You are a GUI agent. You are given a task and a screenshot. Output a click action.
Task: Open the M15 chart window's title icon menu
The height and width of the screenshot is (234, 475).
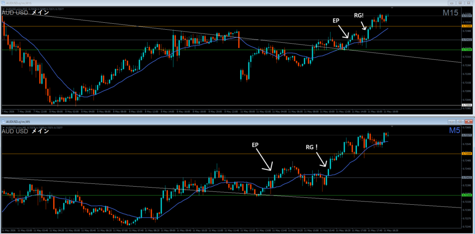pos(3,3)
